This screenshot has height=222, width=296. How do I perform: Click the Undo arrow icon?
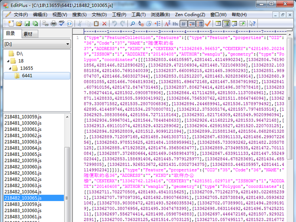[114, 24]
